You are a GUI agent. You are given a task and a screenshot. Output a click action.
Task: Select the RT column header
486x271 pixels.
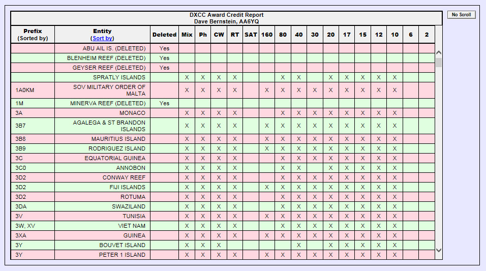(x=235, y=35)
